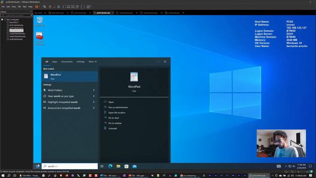Toggle the Show Library toolbar icon

pyautogui.click(x=64, y=6)
